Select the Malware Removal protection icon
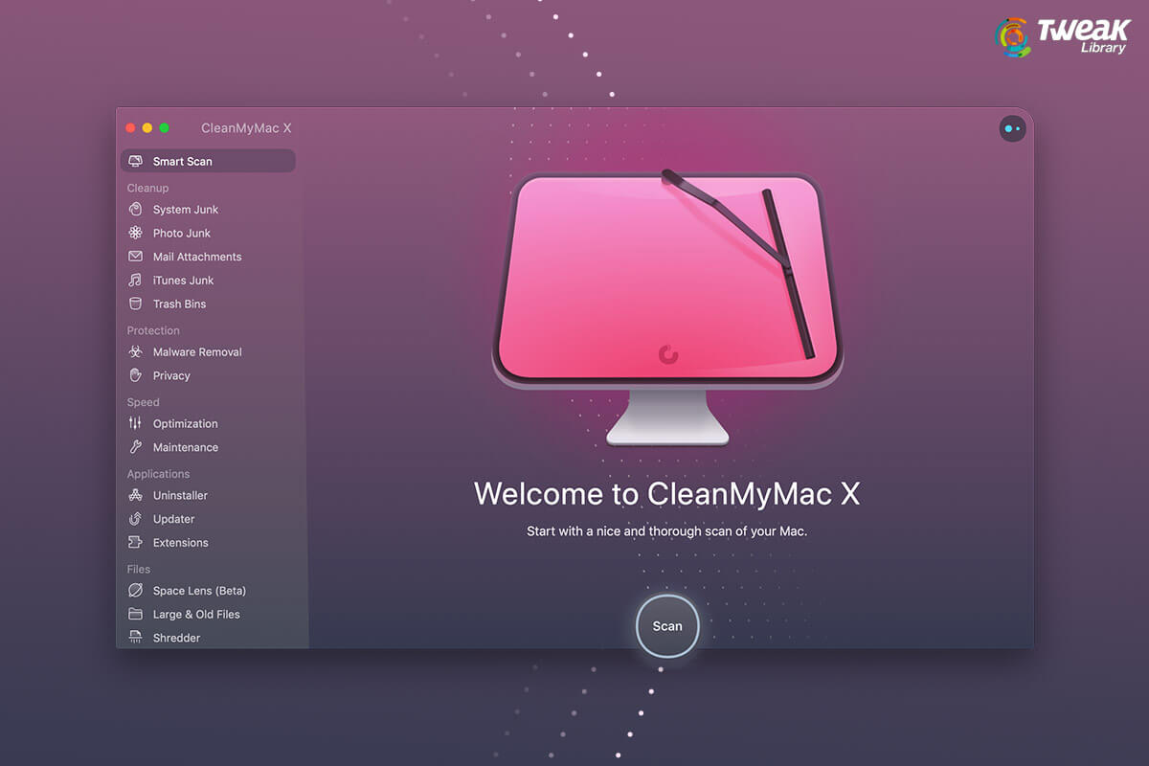 (137, 351)
